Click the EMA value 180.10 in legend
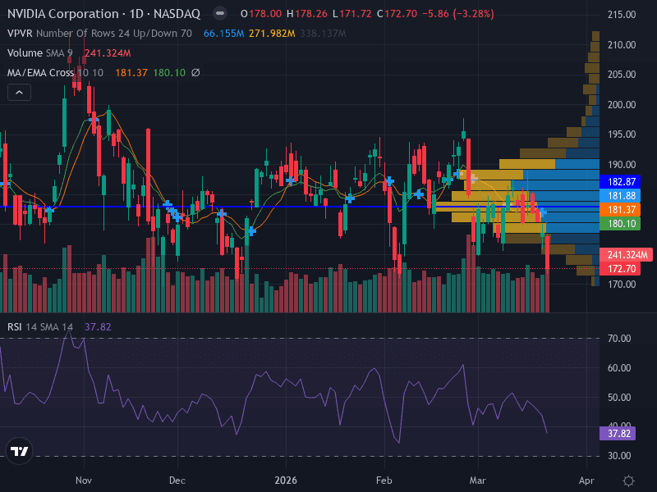Image resolution: width=657 pixels, height=492 pixels. pyautogui.click(x=169, y=73)
